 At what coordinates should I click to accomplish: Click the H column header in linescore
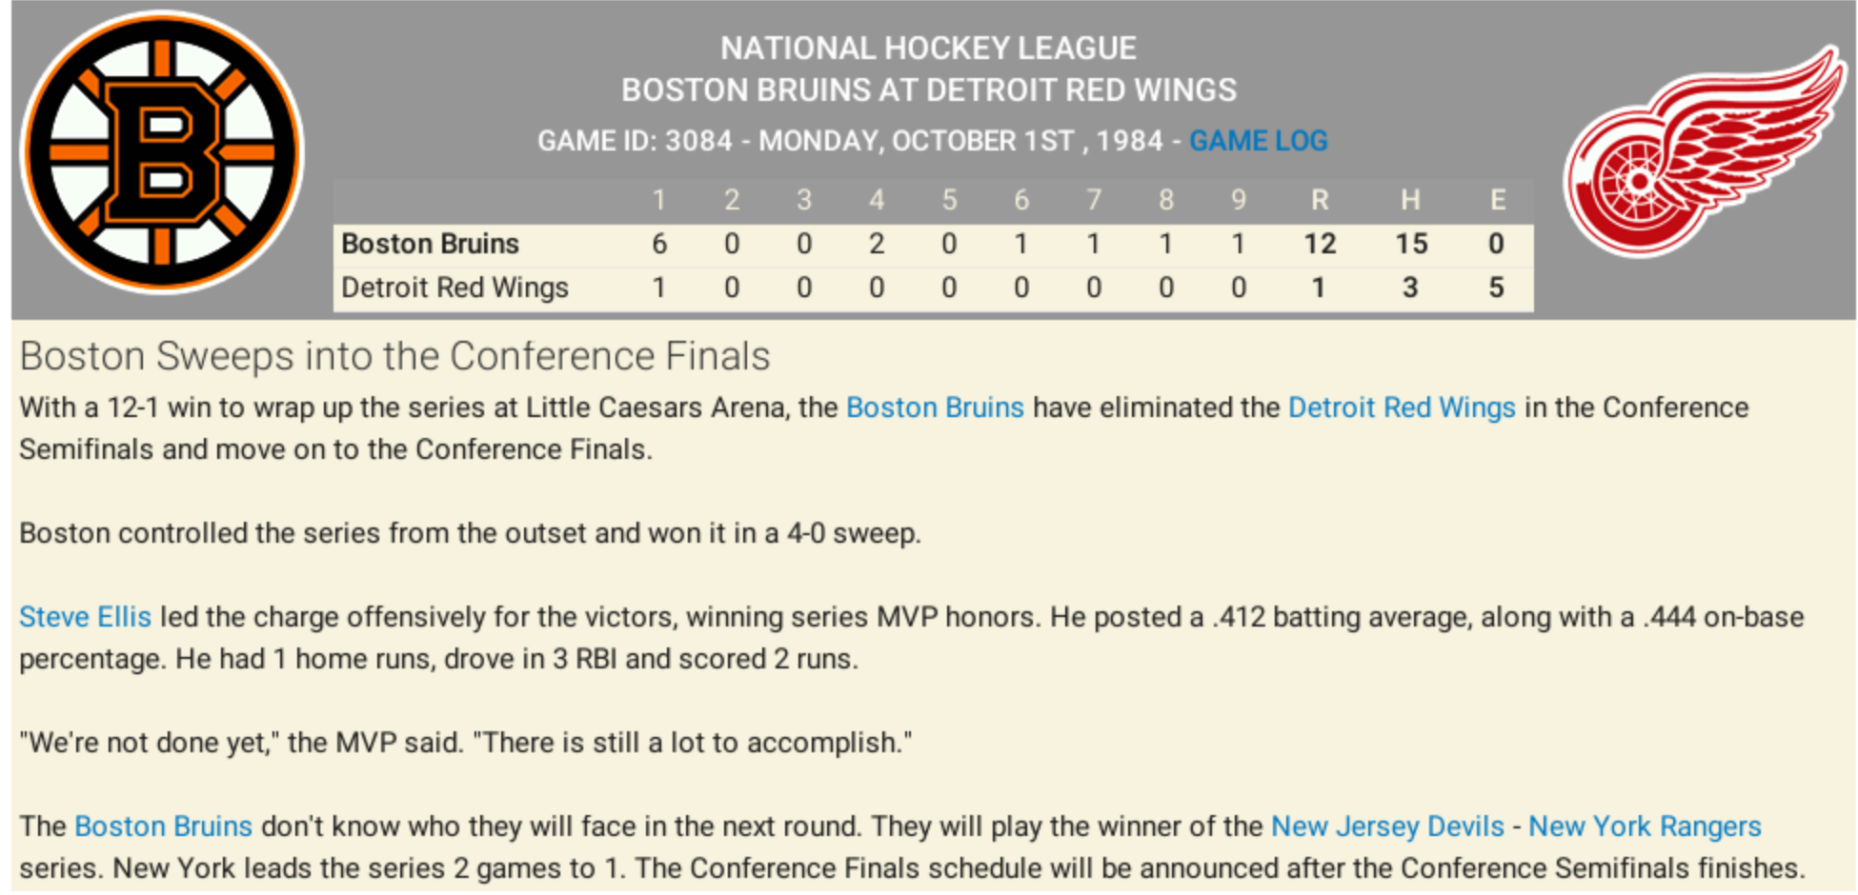[1410, 200]
